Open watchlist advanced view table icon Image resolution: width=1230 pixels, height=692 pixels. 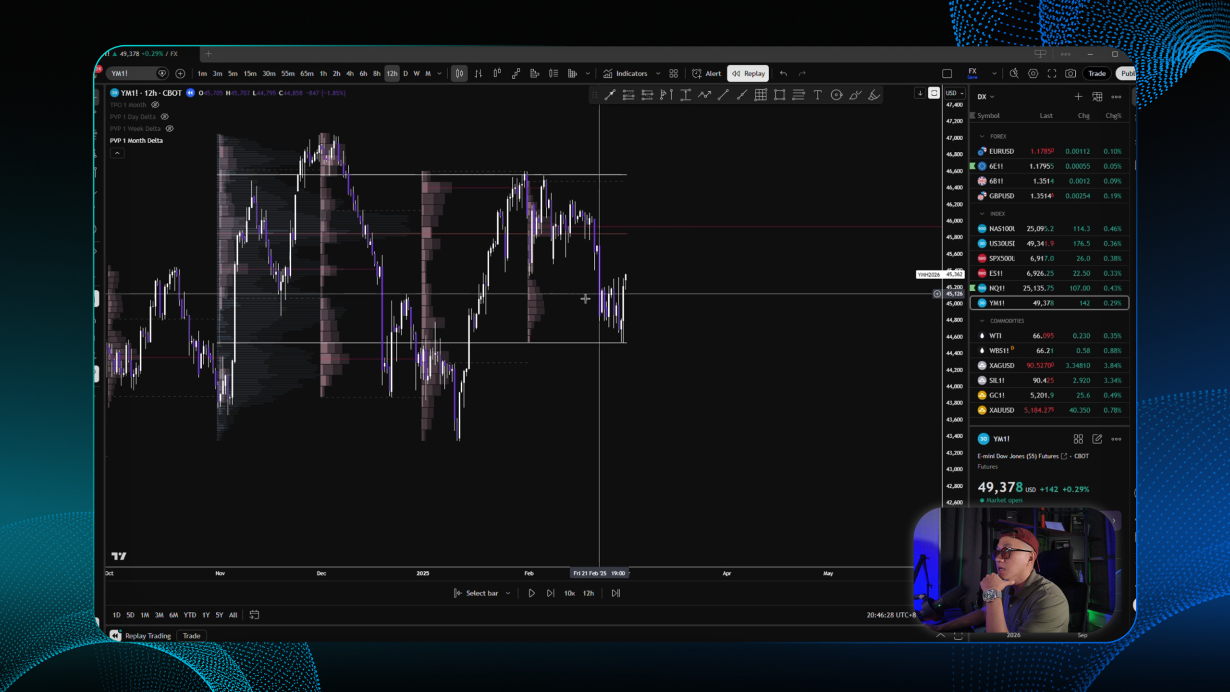(x=1097, y=97)
